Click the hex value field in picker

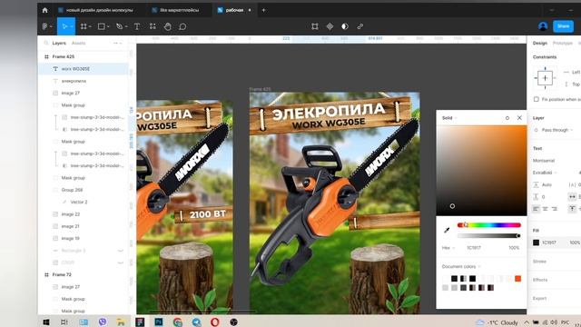pos(474,248)
